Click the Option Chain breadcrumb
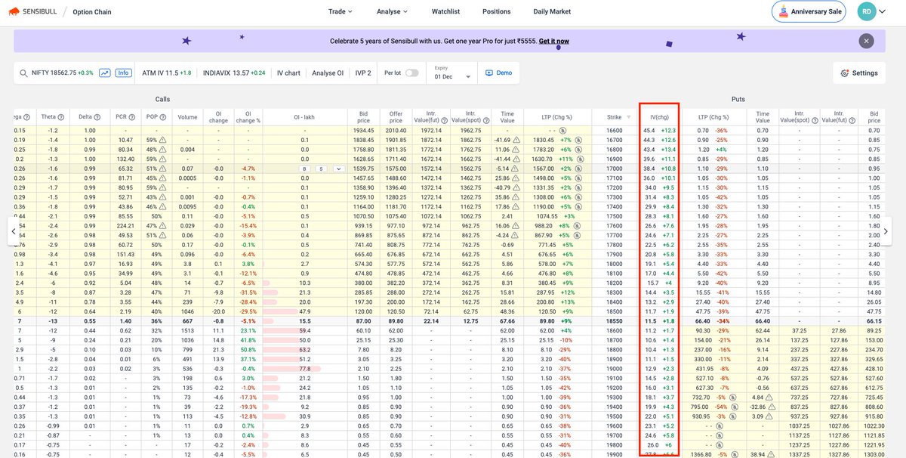 (93, 12)
